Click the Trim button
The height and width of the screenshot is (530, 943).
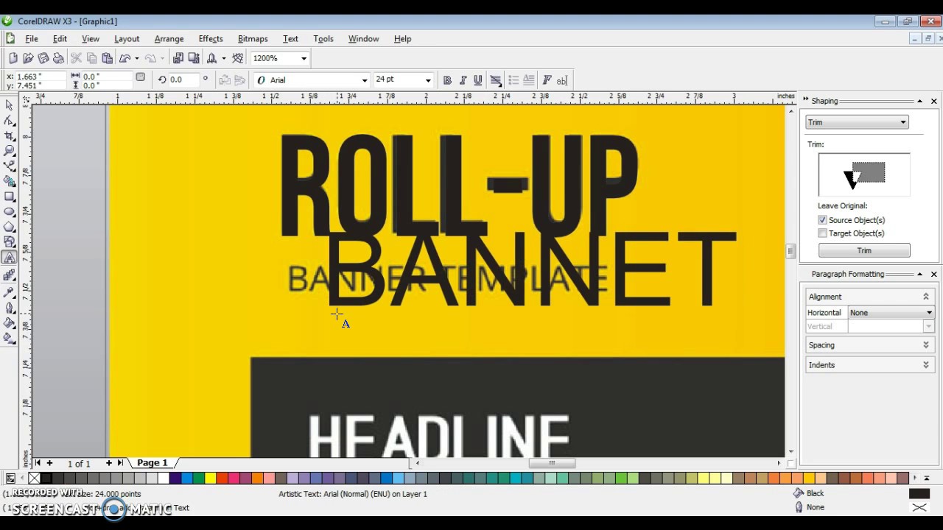(x=864, y=250)
